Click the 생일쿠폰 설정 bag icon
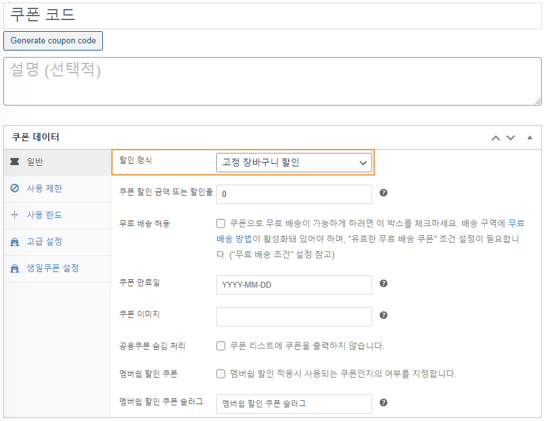Image resolution: width=545 pixels, height=421 pixels. [x=15, y=269]
